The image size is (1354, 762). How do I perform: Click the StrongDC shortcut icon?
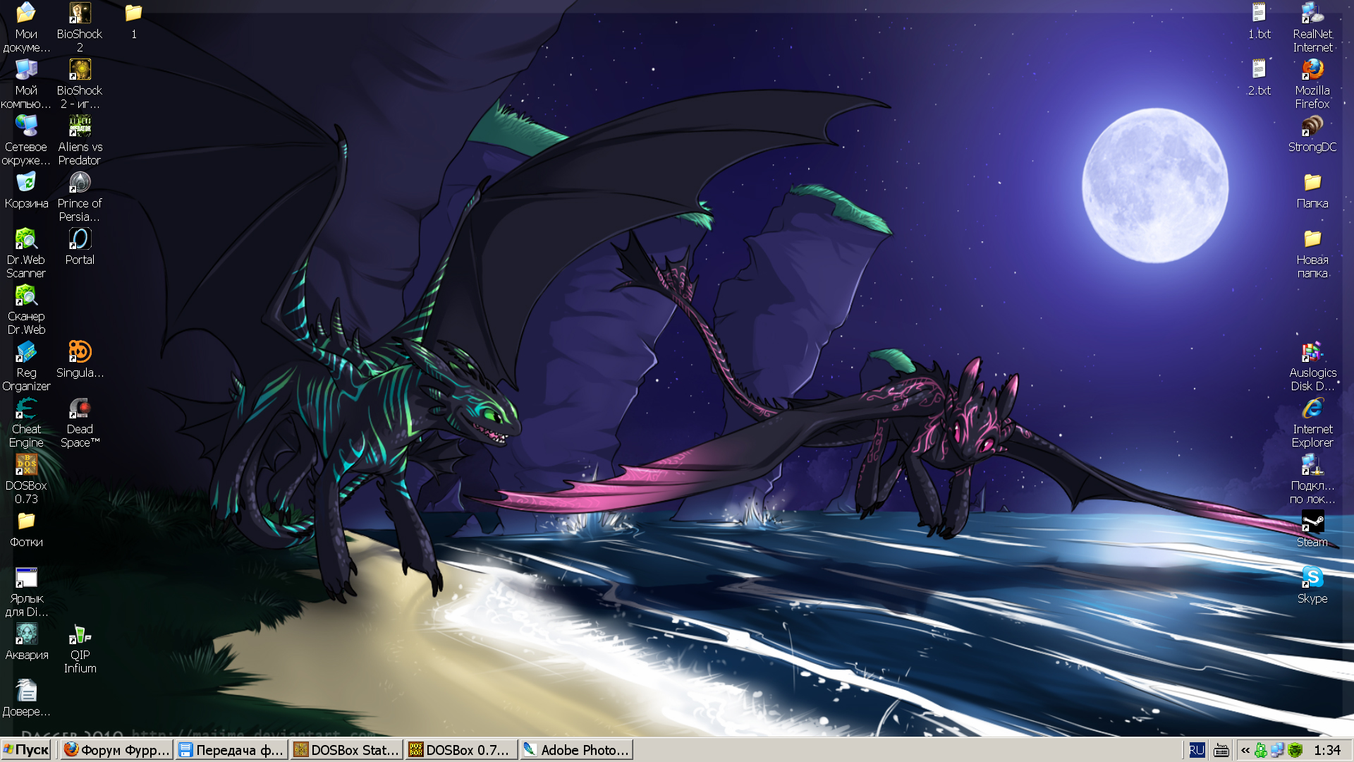(x=1312, y=127)
